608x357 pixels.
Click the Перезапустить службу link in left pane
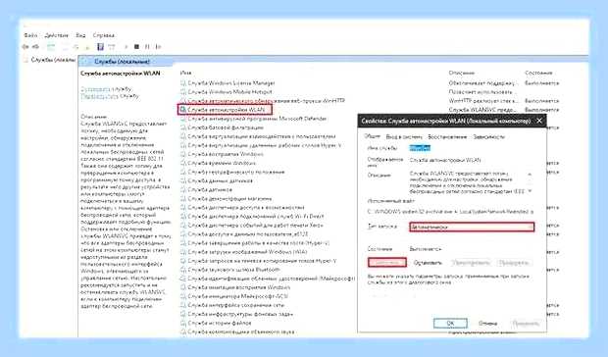110,96
